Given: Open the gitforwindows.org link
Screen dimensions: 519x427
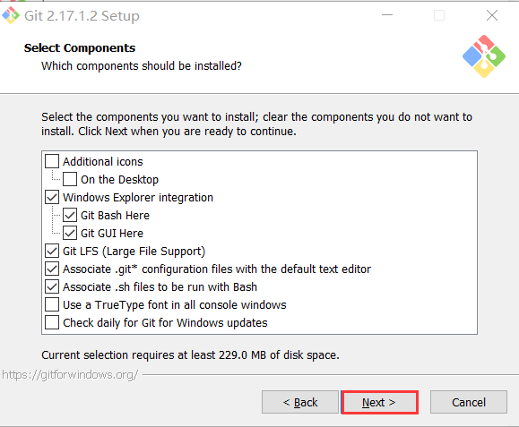Looking at the screenshot, I should [70, 375].
